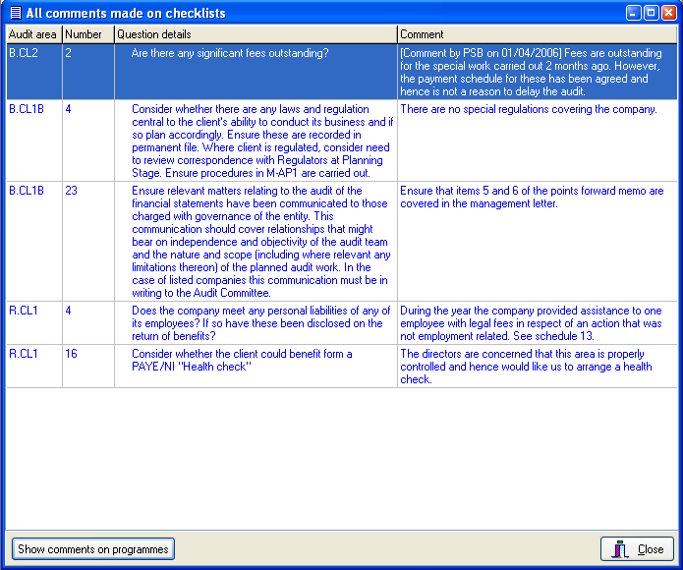683x570 pixels.
Task: Select 'Ensure that items 5 and 6' comment
Action: tap(538, 241)
